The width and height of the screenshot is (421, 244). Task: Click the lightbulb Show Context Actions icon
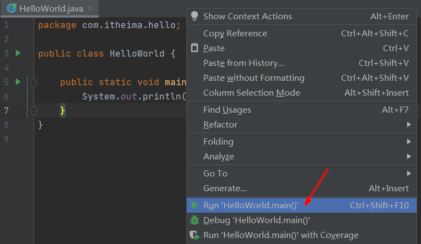(195, 16)
